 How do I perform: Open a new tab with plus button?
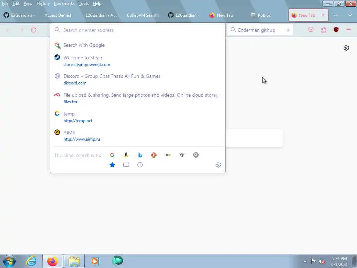(336, 15)
